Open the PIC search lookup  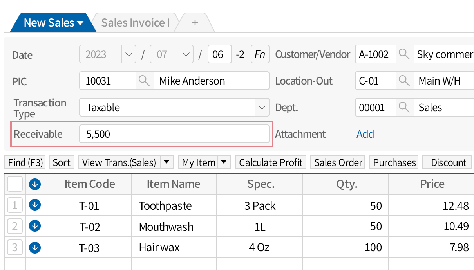click(145, 81)
